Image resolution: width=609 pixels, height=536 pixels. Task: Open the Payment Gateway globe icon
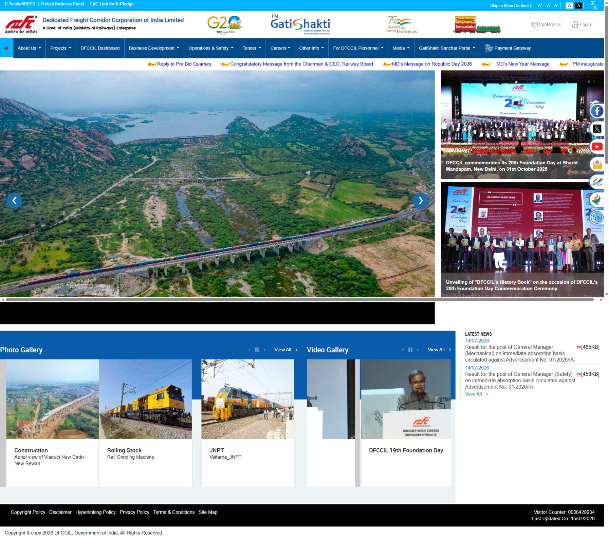click(x=488, y=48)
